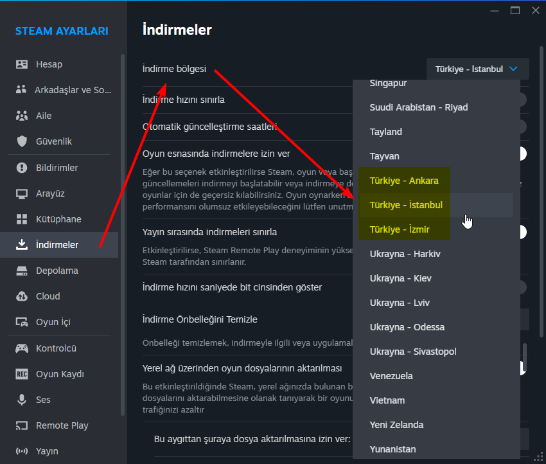Click the monitor icon beside Arayüz
546x464 pixels.
coord(22,193)
